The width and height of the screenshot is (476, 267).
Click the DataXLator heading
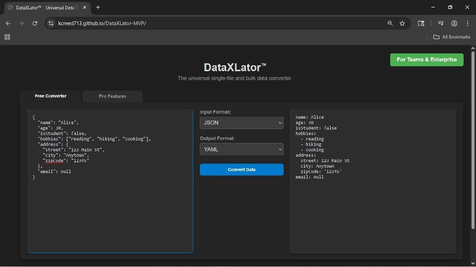point(235,67)
